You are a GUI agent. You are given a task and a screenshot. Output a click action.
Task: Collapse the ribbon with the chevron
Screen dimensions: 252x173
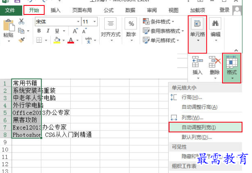pyautogui.click(x=236, y=51)
